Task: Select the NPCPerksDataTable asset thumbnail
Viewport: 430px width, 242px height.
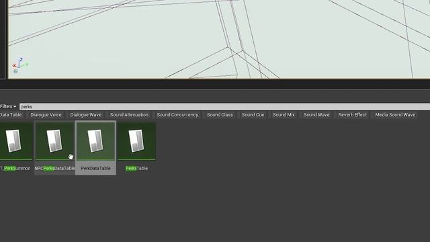Action: [54, 141]
